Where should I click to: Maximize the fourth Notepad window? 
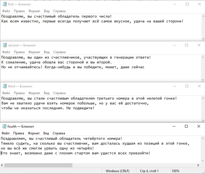tap(186, 127)
